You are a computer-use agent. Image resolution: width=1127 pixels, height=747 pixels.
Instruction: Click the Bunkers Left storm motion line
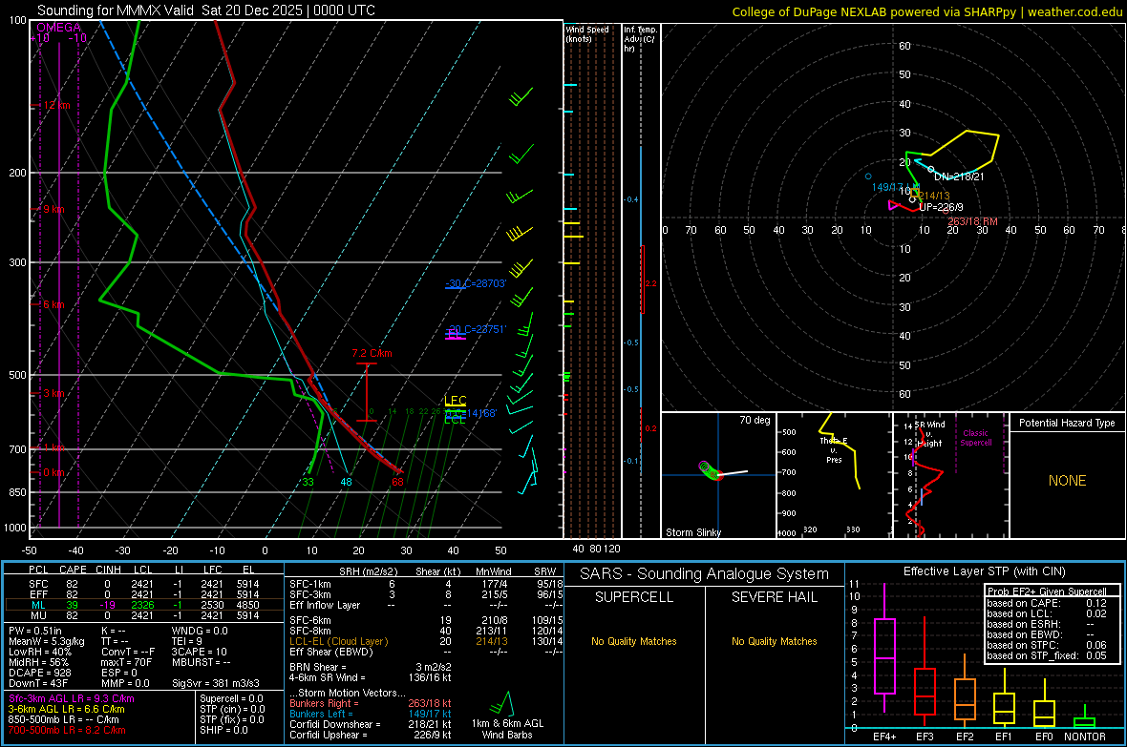[371, 714]
